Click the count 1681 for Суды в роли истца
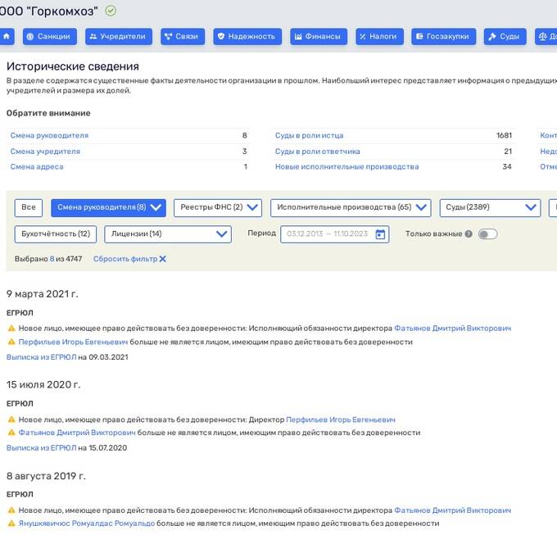 tap(504, 135)
